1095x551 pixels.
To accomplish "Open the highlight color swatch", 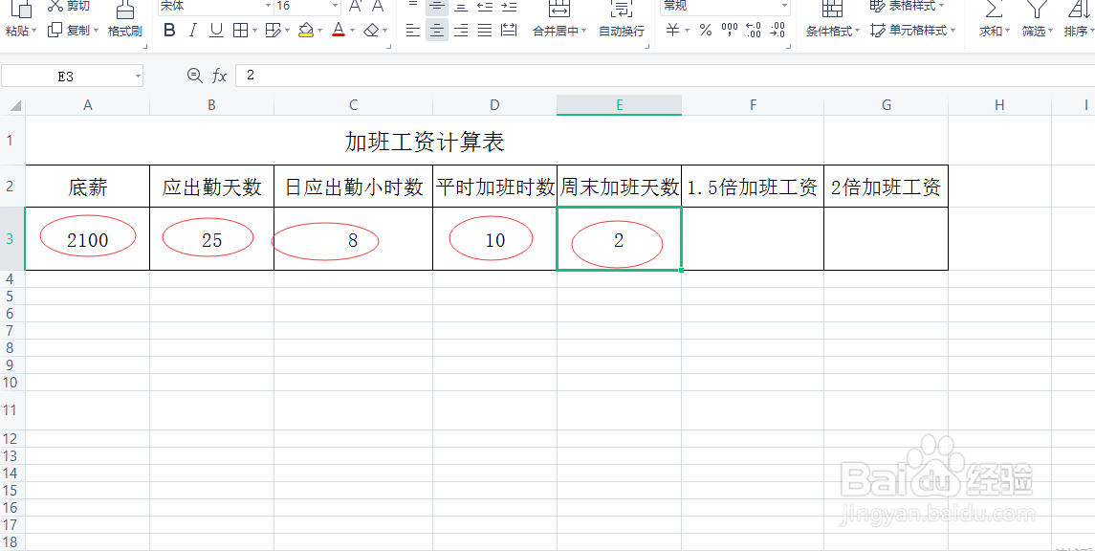I will (308, 31).
